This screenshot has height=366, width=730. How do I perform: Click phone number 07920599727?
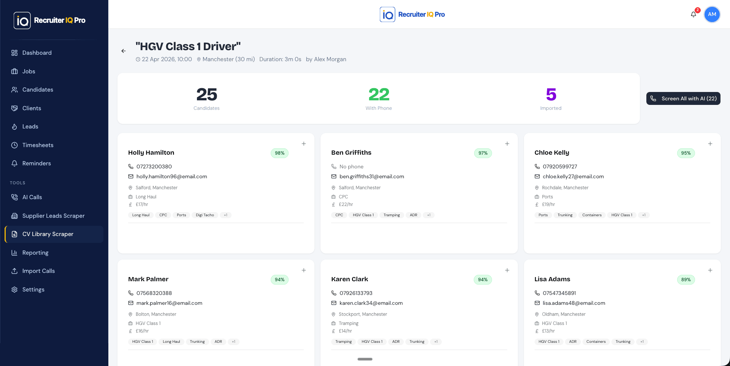560,166
